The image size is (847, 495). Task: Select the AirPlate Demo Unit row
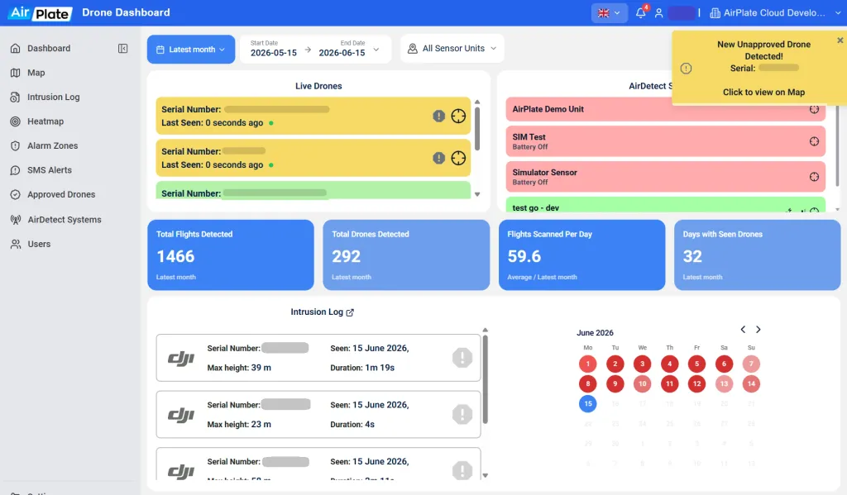666,110
